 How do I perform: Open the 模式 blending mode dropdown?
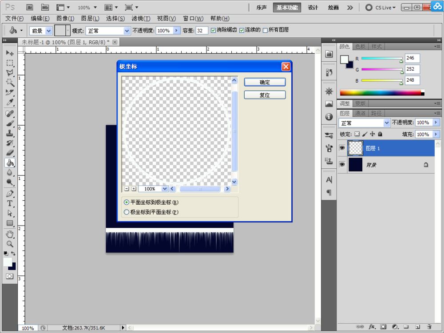point(127,31)
